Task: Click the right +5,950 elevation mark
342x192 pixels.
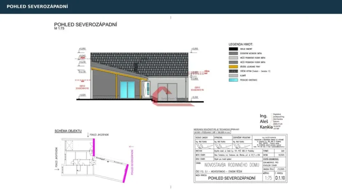Action: click(194, 49)
